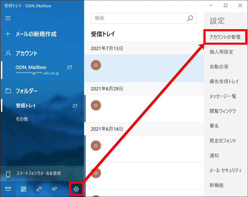Viewport: 248px width, 197px height.
Task: Select 自動応答 settings option
Action: pyautogui.click(x=219, y=67)
